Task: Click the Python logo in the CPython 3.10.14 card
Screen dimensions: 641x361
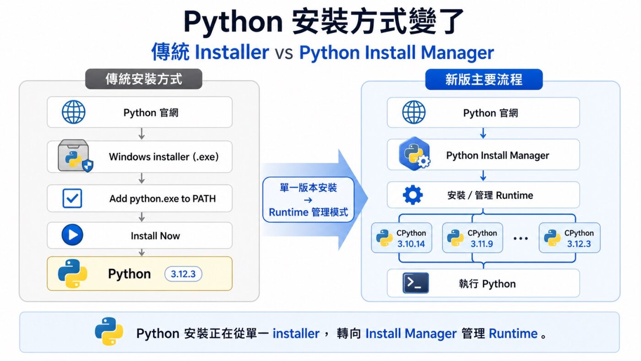Action: (x=384, y=238)
